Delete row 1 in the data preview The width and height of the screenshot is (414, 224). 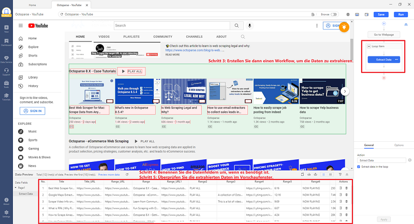tap(346, 188)
